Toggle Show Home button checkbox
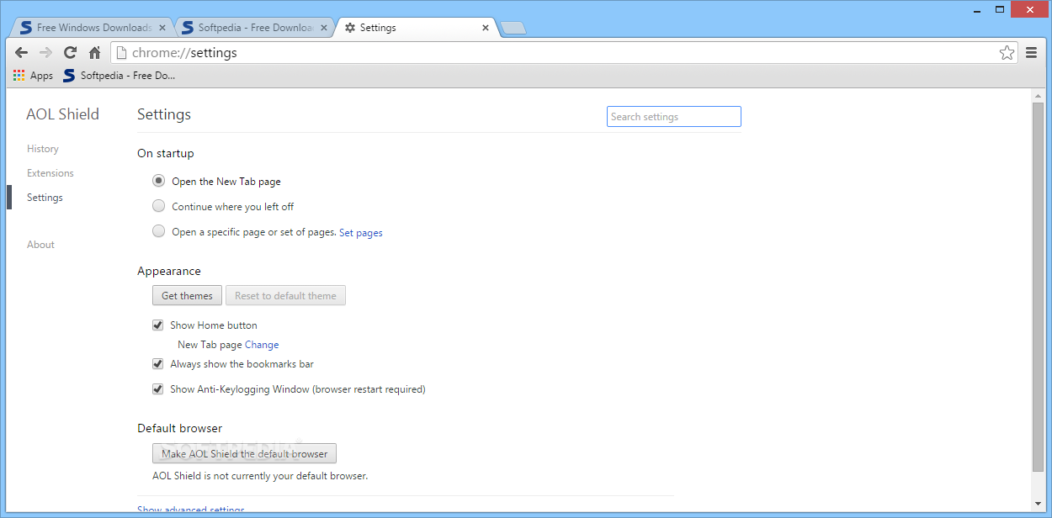Image resolution: width=1052 pixels, height=518 pixels. click(157, 325)
